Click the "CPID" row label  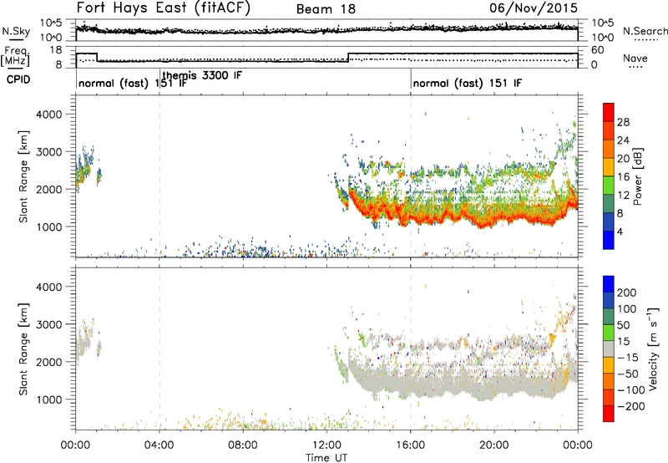18,79
